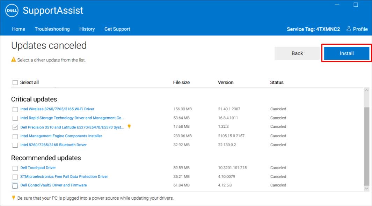Select Intel Management Engine Components checkbox

pyautogui.click(x=15, y=136)
